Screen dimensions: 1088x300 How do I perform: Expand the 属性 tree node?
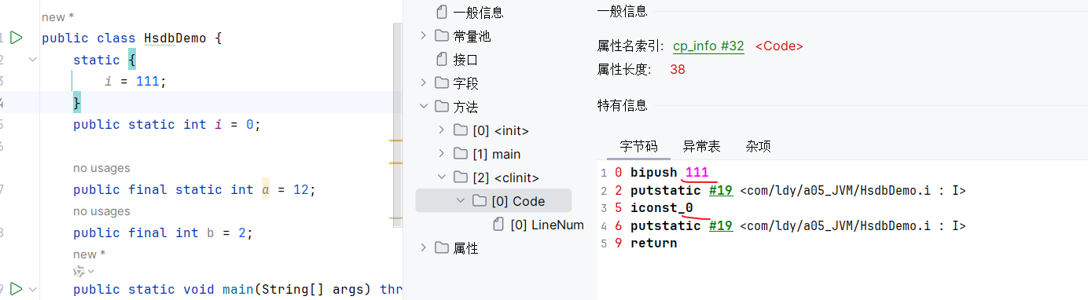pyautogui.click(x=423, y=248)
